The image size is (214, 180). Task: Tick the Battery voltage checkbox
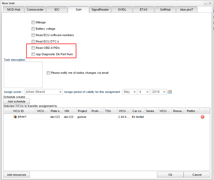coord(33,29)
